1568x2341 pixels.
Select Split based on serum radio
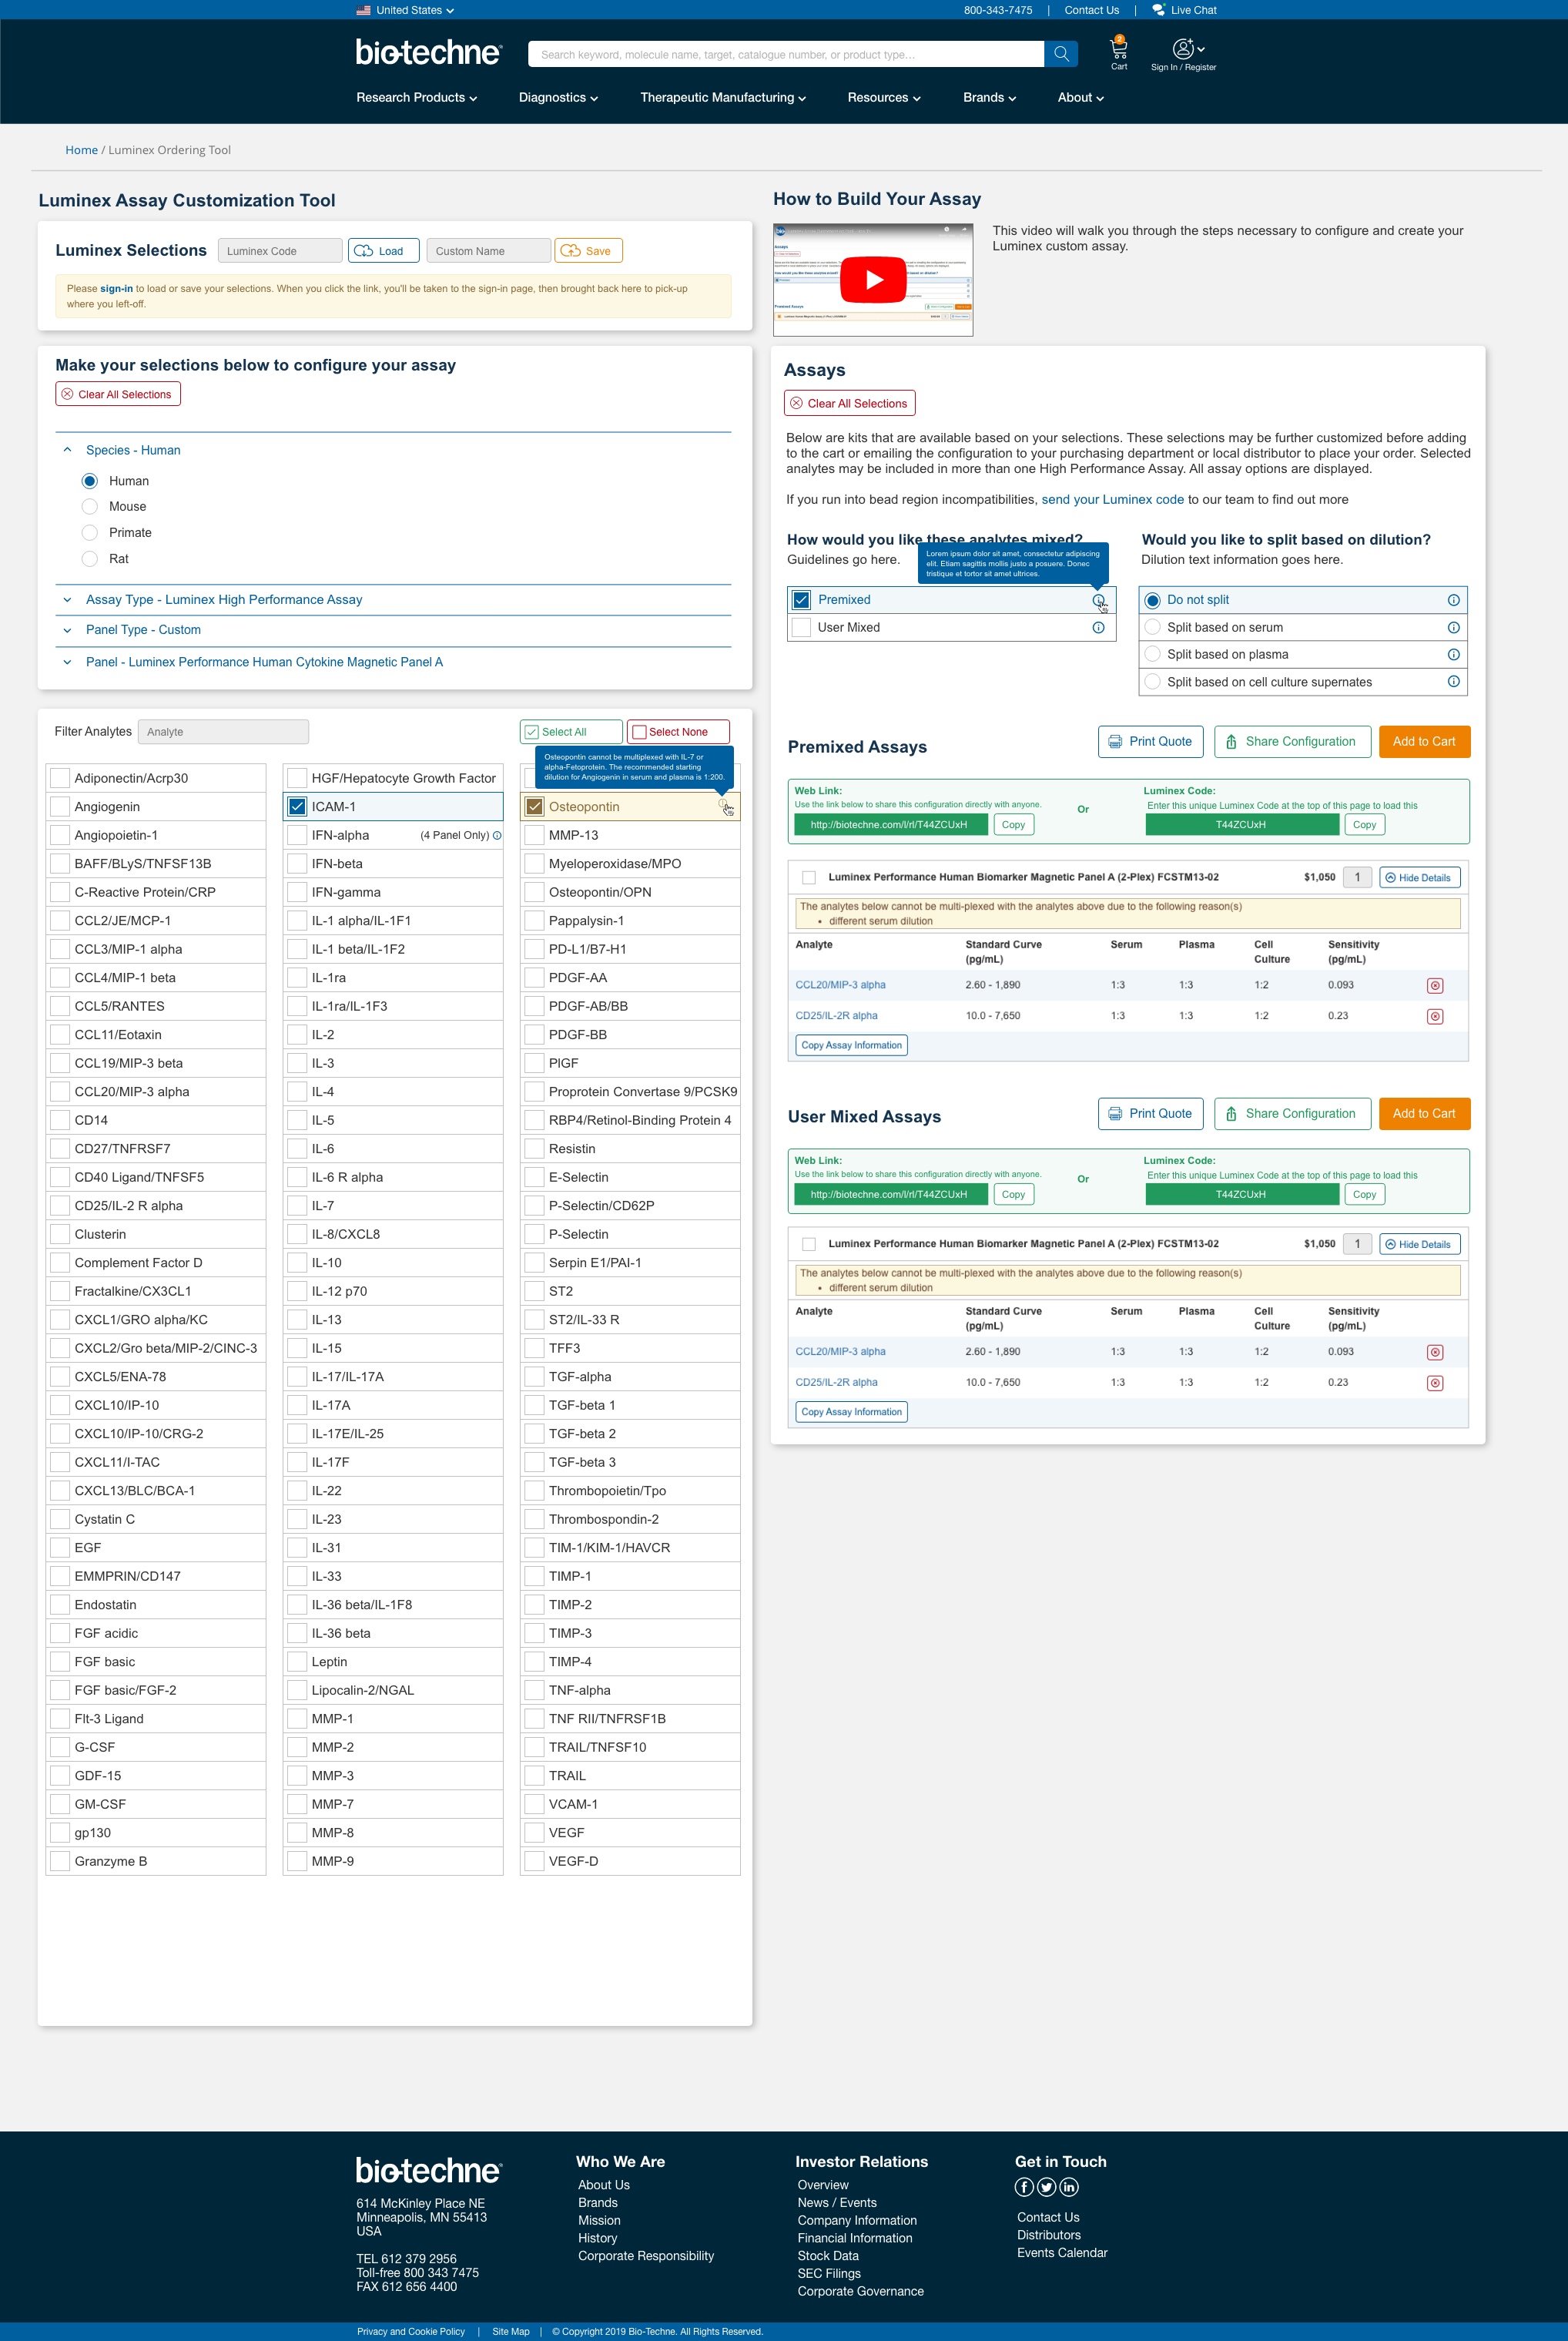(1152, 628)
